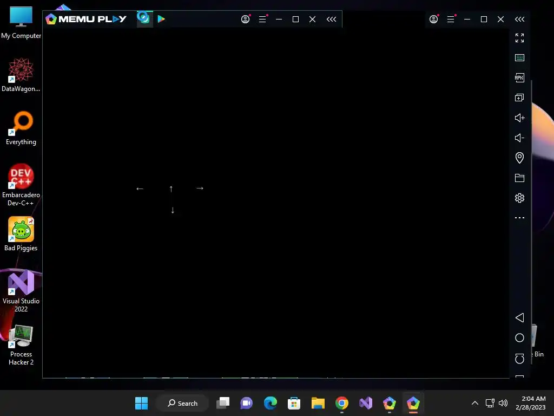The height and width of the screenshot is (416, 554).
Task: Maximize the rear MEmu window
Action: [484, 19]
